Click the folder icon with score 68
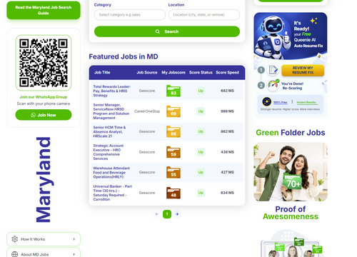The image size is (357, 257). (174, 131)
